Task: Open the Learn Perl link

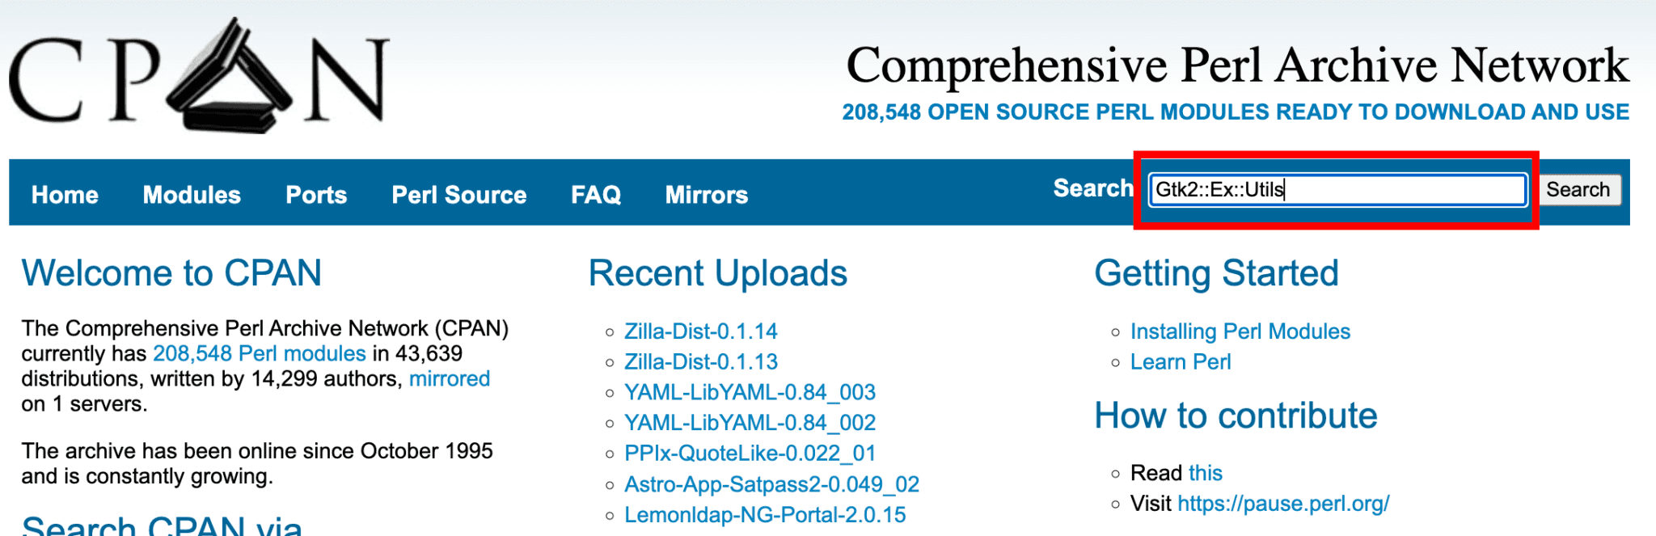Action: pos(1180,361)
